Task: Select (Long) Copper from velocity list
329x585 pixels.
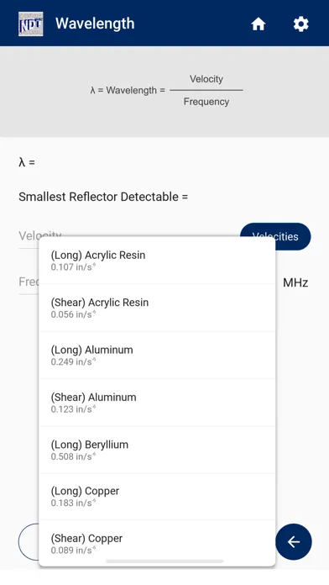Action: [x=157, y=497]
